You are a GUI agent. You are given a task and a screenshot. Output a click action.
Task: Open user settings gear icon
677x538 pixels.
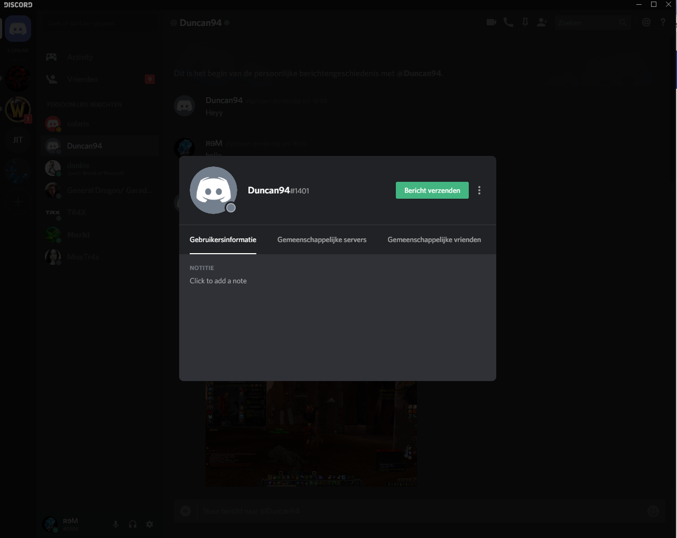point(150,524)
